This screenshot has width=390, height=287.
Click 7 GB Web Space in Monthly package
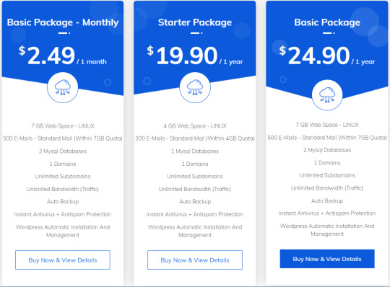coord(63,126)
